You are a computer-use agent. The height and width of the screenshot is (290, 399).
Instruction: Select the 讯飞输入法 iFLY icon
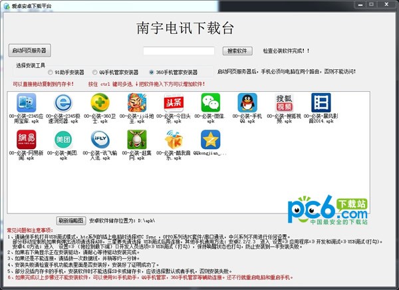(x=100, y=140)
